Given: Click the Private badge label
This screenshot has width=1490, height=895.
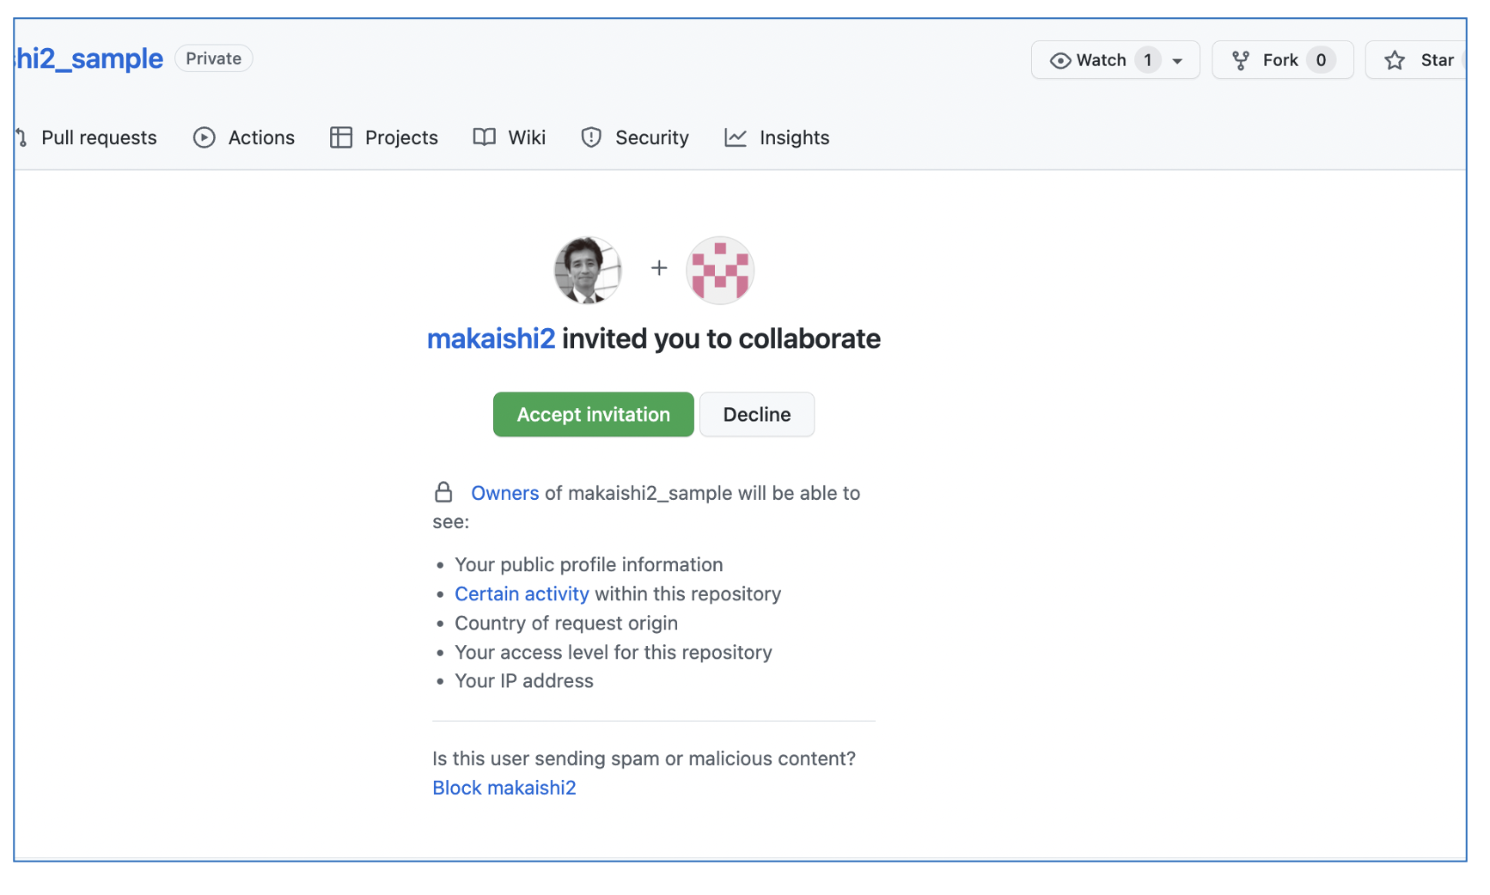Looking at the screenshot, I should click(x=214, y=58).
